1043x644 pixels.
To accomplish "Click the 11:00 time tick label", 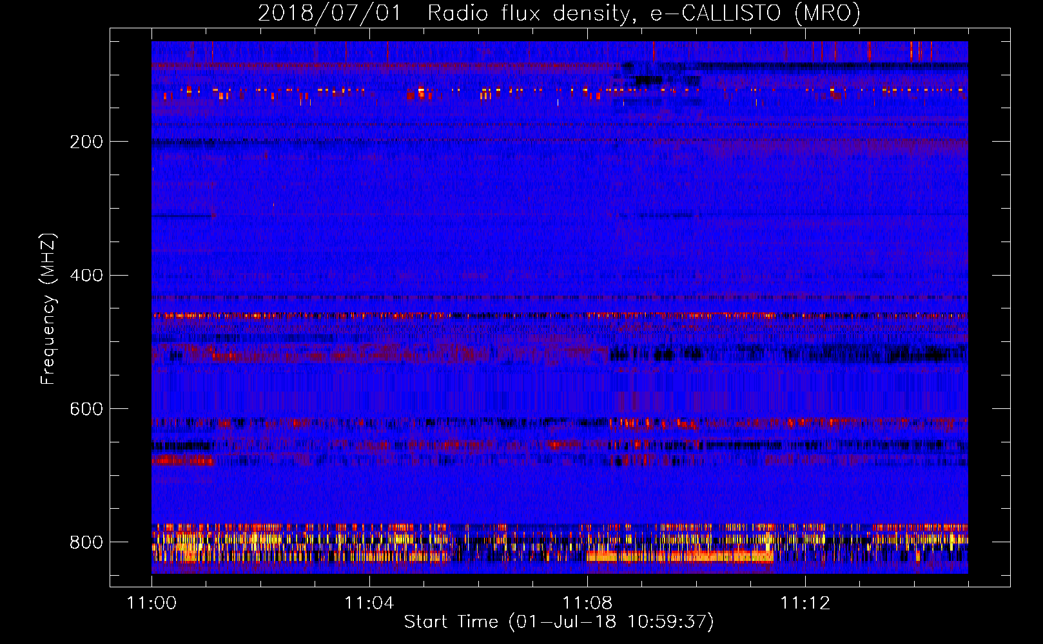I will pos(151,603).
